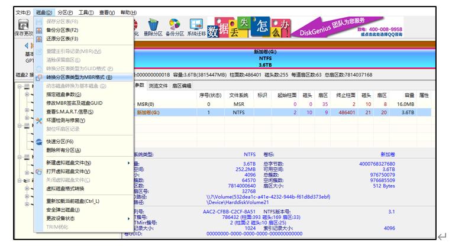The height and width of the screenshot is (246, 452).
Task: Click the serial number AAC2-CFBB-C2CF-8A51
Action: point(229,212)
